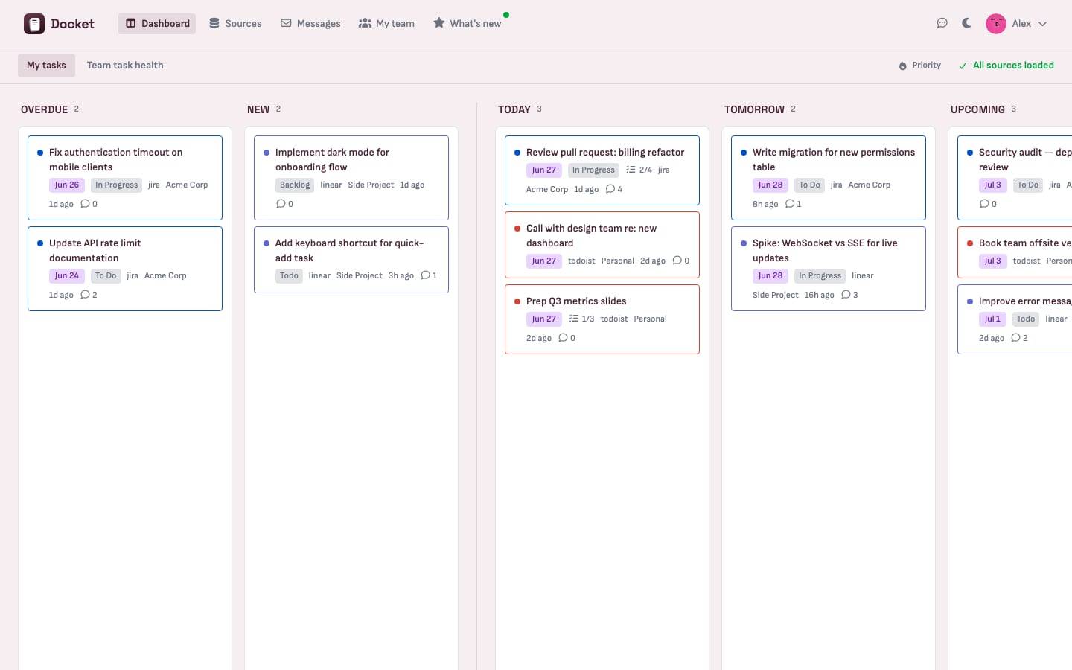Open the Dashboard tab
This screenshot has width=1072, height=670.
tap(157, 24)
